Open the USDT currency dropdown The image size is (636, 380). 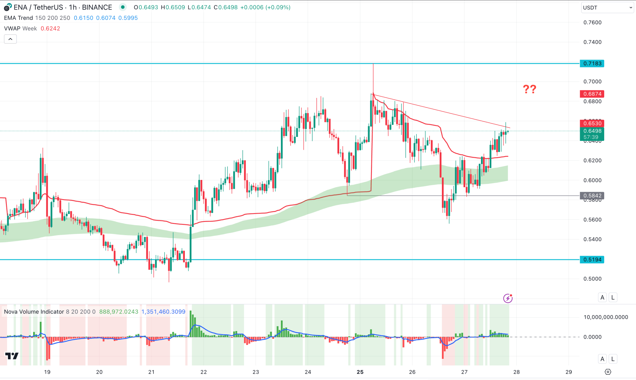pyautogui.click(x=608, y=8)
